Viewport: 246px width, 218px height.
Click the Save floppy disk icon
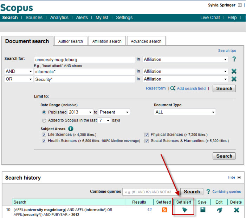pyautogui.click(x=203, y=210)
